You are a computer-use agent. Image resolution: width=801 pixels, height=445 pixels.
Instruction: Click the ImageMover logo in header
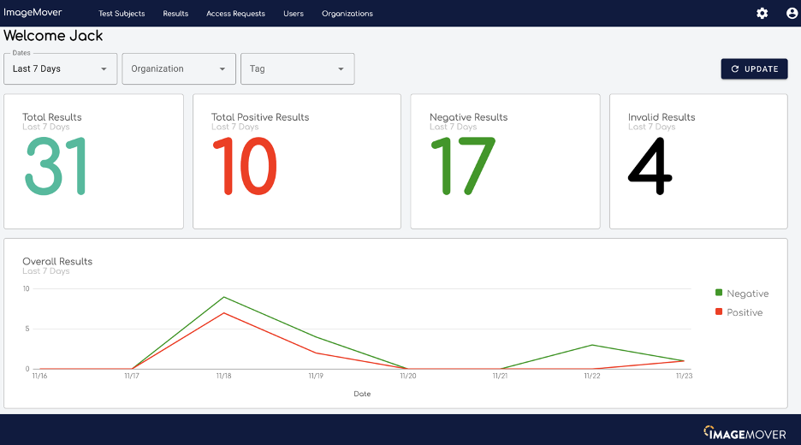click(33, 12)
